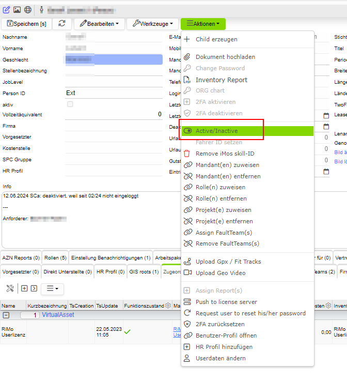
Task: Click the add row plus icon in grid toolbar
Action: (24, 288)
